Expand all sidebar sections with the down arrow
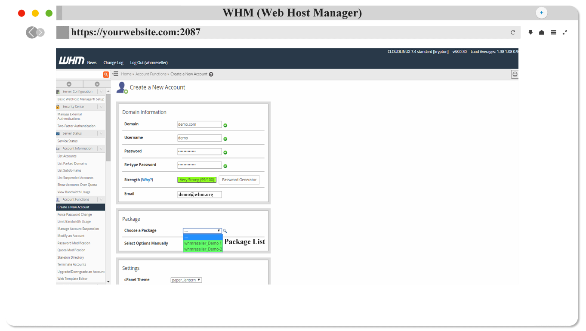The width and height of the screenshot is (586, 331). point(97,84)
